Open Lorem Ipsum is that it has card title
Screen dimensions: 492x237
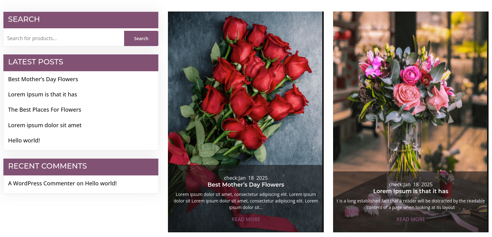coord(411,191)
